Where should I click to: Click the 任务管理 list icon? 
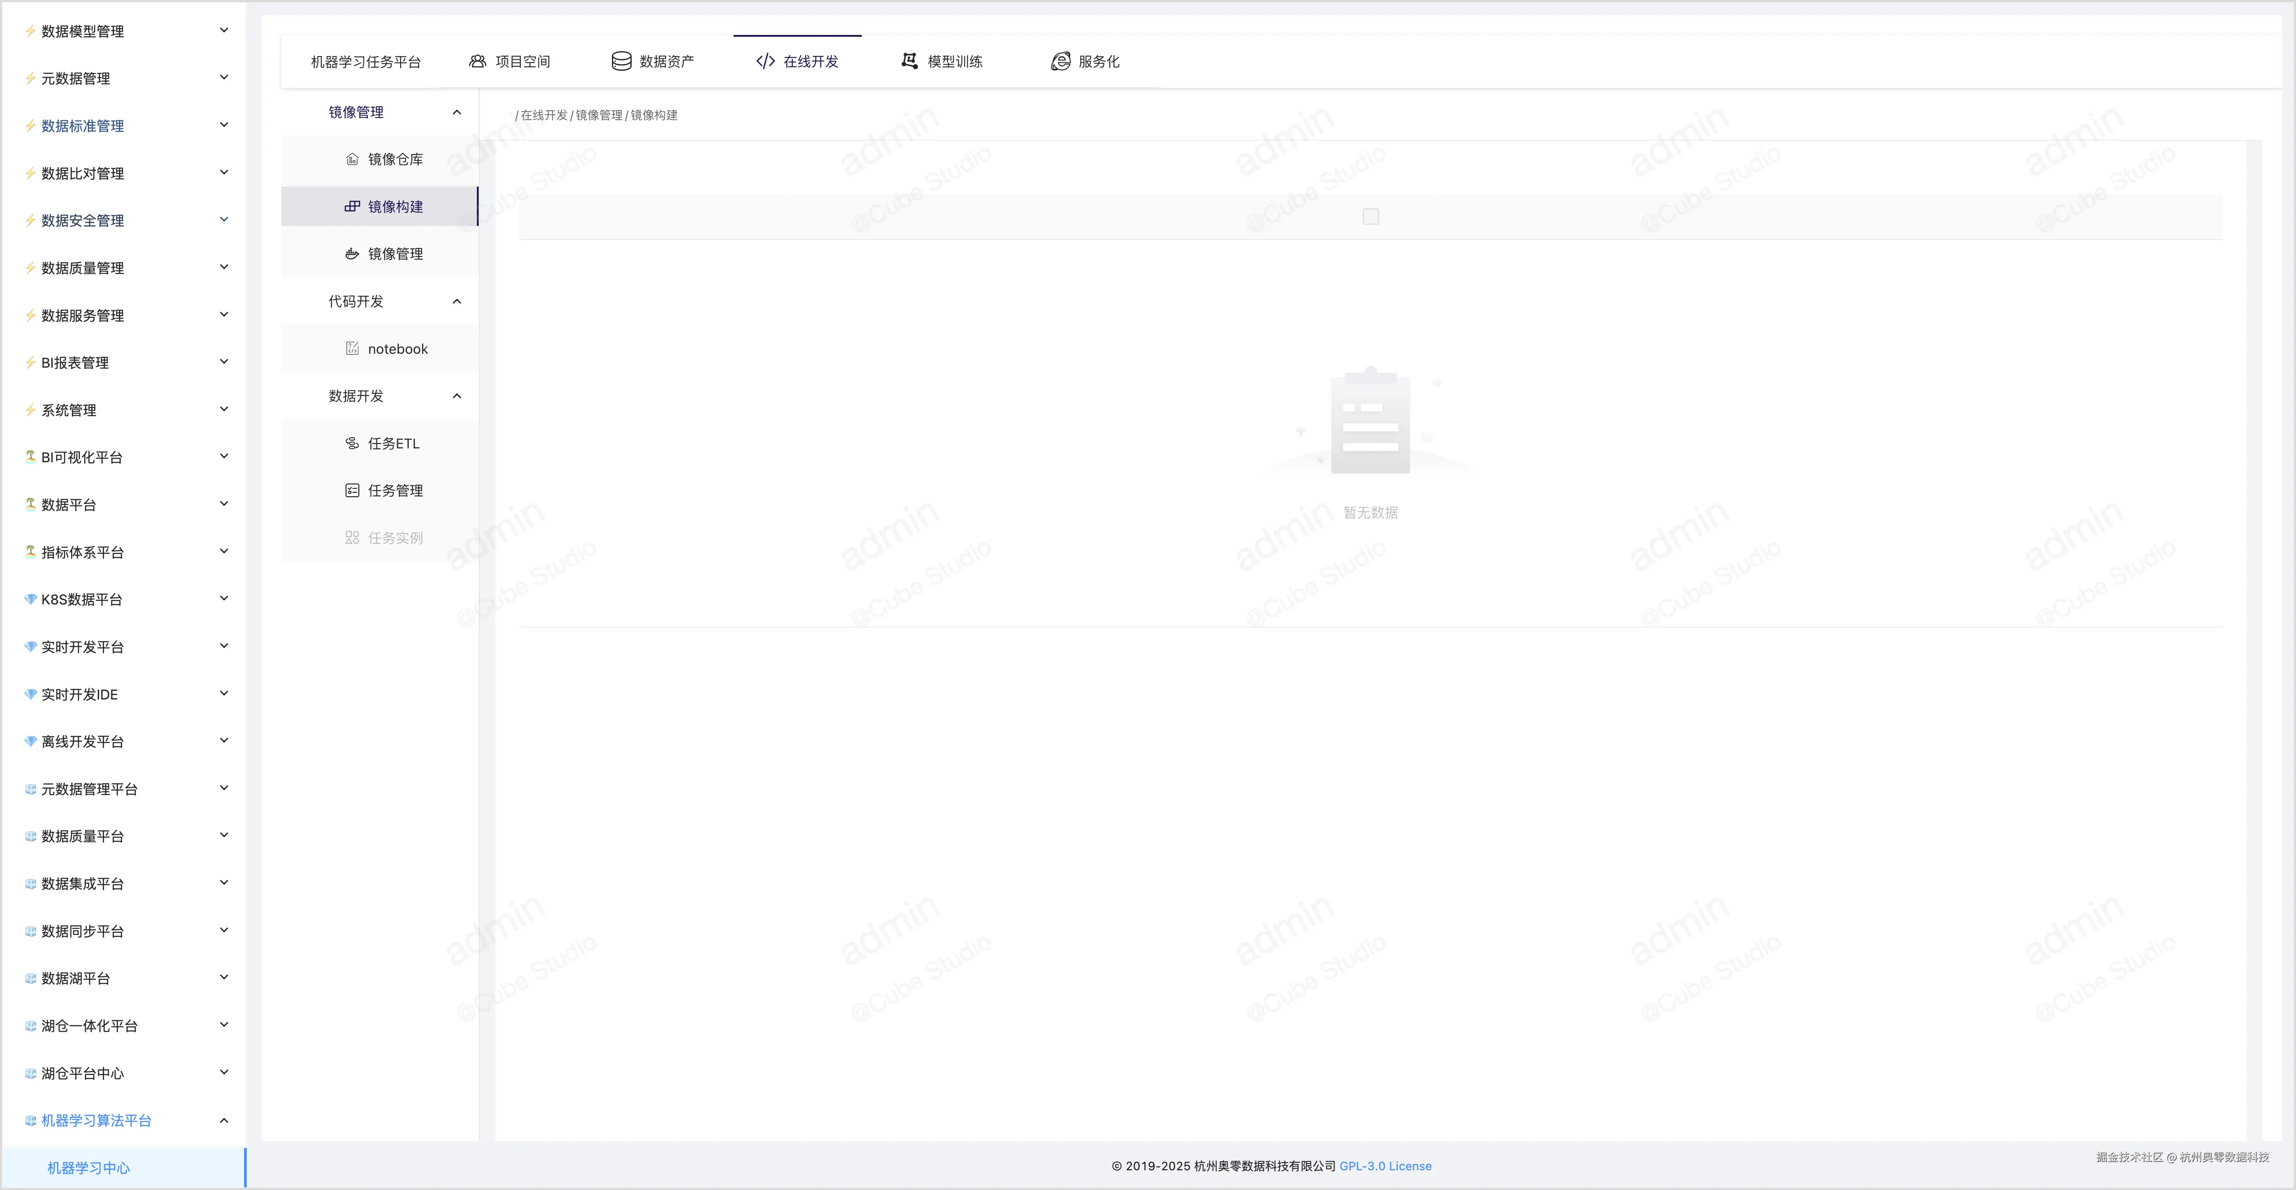coord(352,491)
